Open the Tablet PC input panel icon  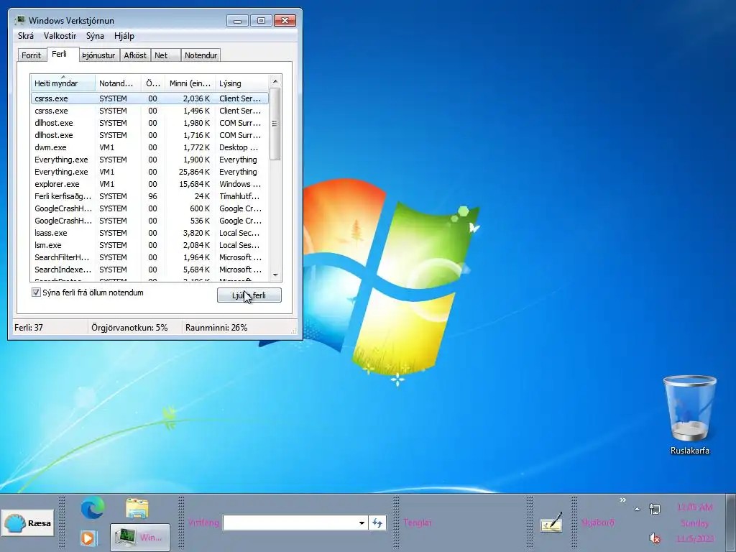point(551,523)
